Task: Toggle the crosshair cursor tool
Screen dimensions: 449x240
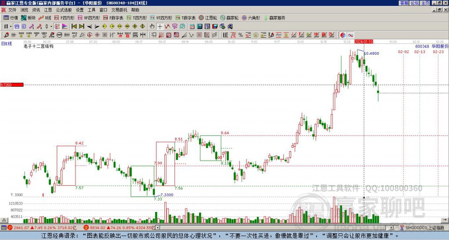Action: coord(160,26)
